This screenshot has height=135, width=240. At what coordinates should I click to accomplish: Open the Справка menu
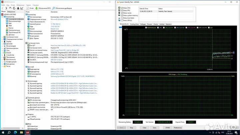pos(36,5)
